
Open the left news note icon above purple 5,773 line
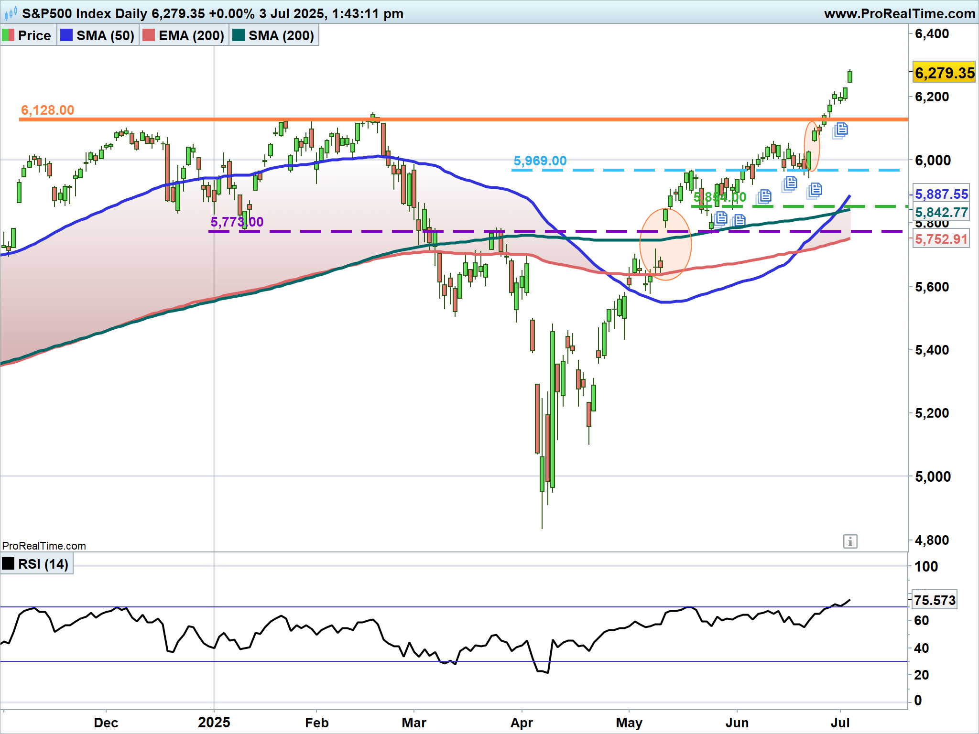[x=719, y=219]
